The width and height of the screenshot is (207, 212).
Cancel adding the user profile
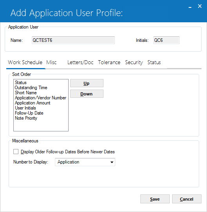[187, 199]
